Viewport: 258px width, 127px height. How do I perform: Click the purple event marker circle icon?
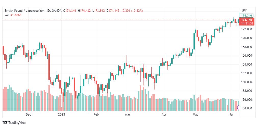tap(238, 108)
